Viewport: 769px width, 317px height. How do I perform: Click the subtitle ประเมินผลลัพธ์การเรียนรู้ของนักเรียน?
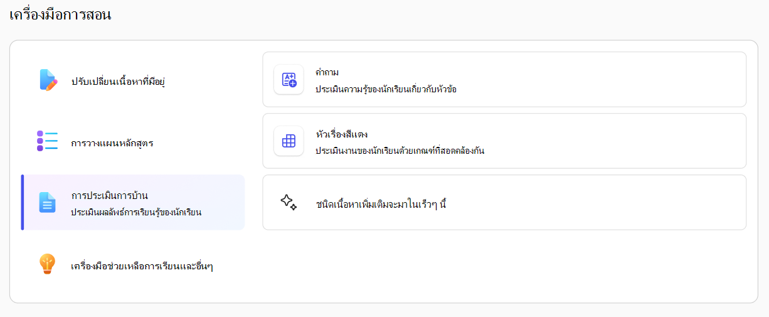coord(136,212)
